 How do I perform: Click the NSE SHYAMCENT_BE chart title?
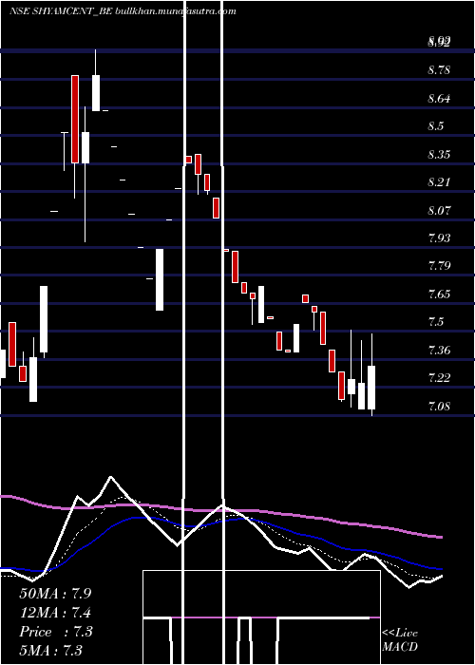pyautogui.click(x=123, y=11)
